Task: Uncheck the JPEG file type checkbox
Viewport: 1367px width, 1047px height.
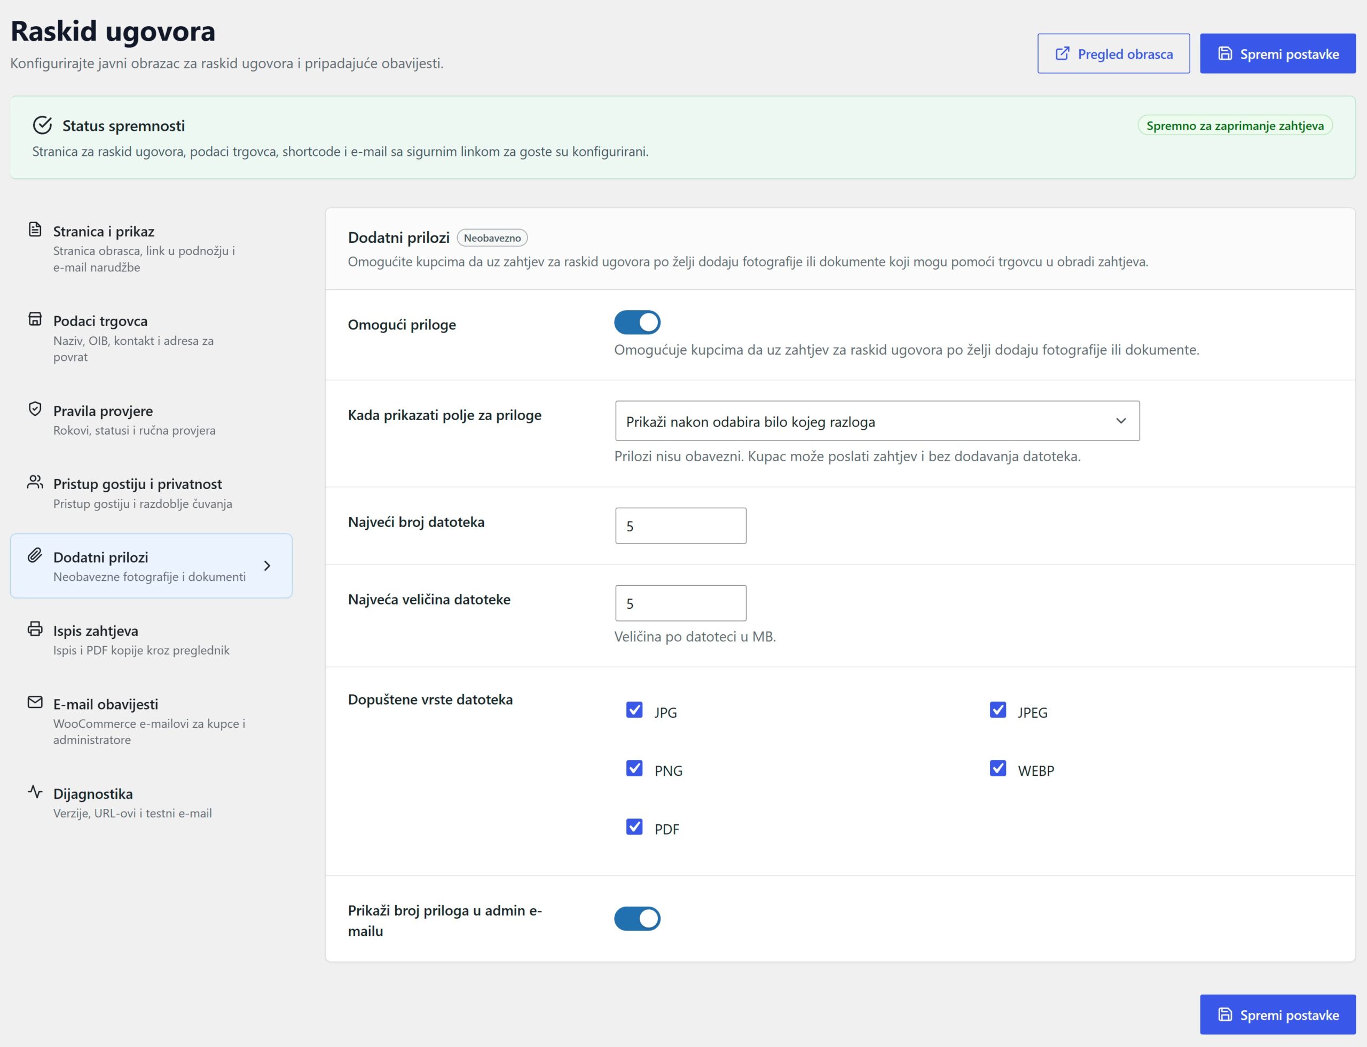Action: pyautogui.click(x=997, y=710)
